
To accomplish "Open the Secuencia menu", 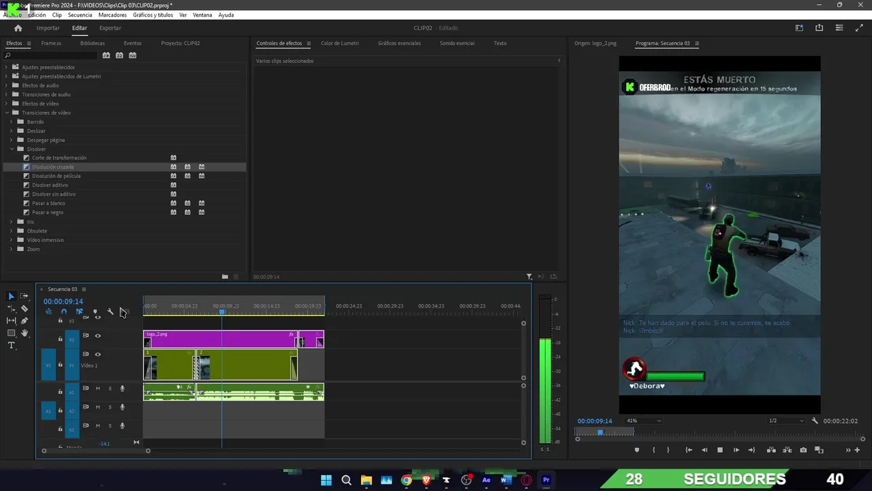I will point(80,14).
